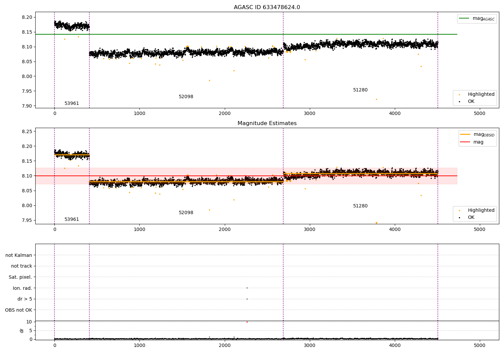Click obsid label 52098 in the top plot
The image size is (504, 353).
tap(186, 97)
